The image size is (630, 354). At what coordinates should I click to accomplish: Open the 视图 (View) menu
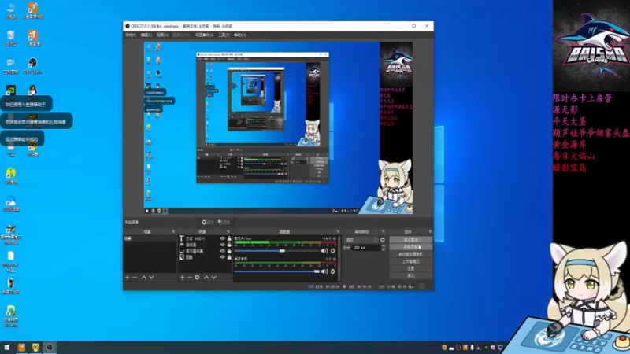point(162,35)
